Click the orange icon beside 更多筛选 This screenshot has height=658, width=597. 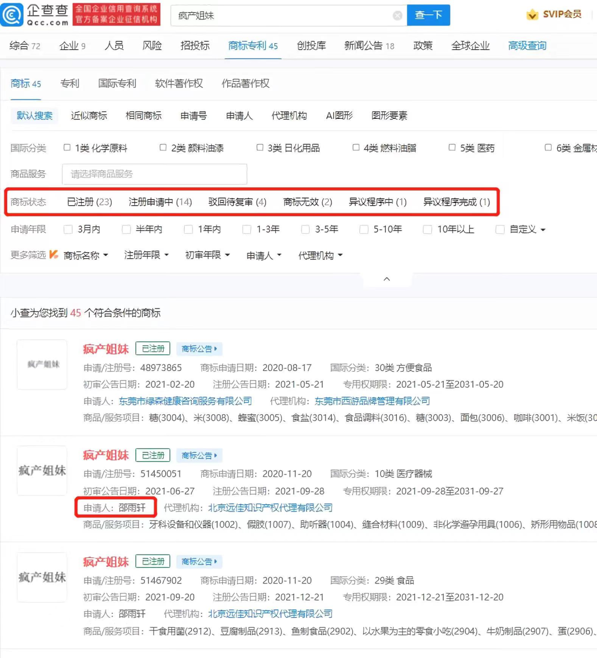pos(54,255)
